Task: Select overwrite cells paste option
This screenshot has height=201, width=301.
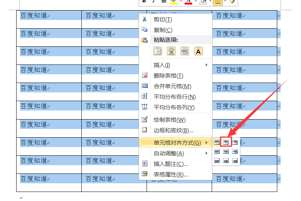Action: pyautogui.click(x=185, y=51)
